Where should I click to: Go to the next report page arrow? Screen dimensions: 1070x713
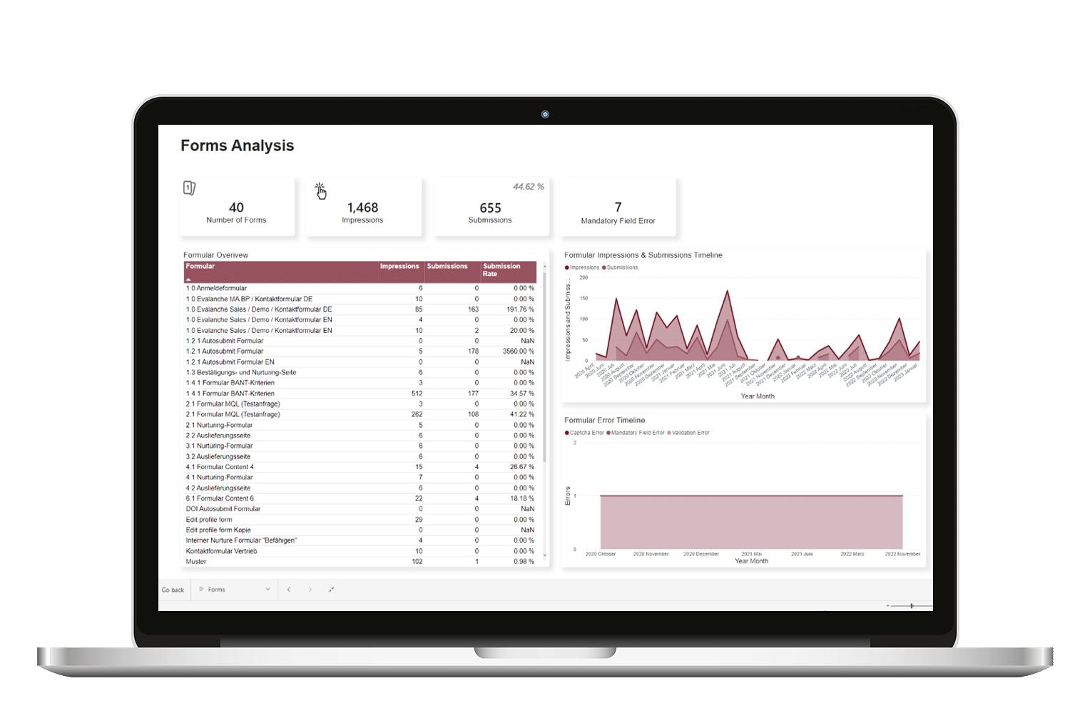pos(310,590)
